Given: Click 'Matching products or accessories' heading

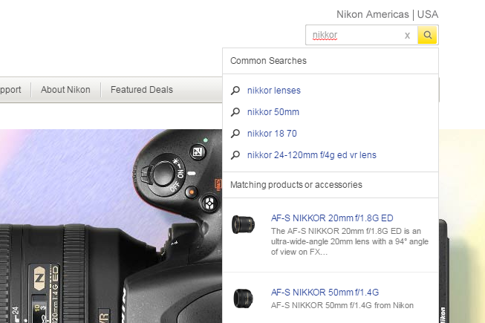Looking at the screenshot, I should 296,185.
